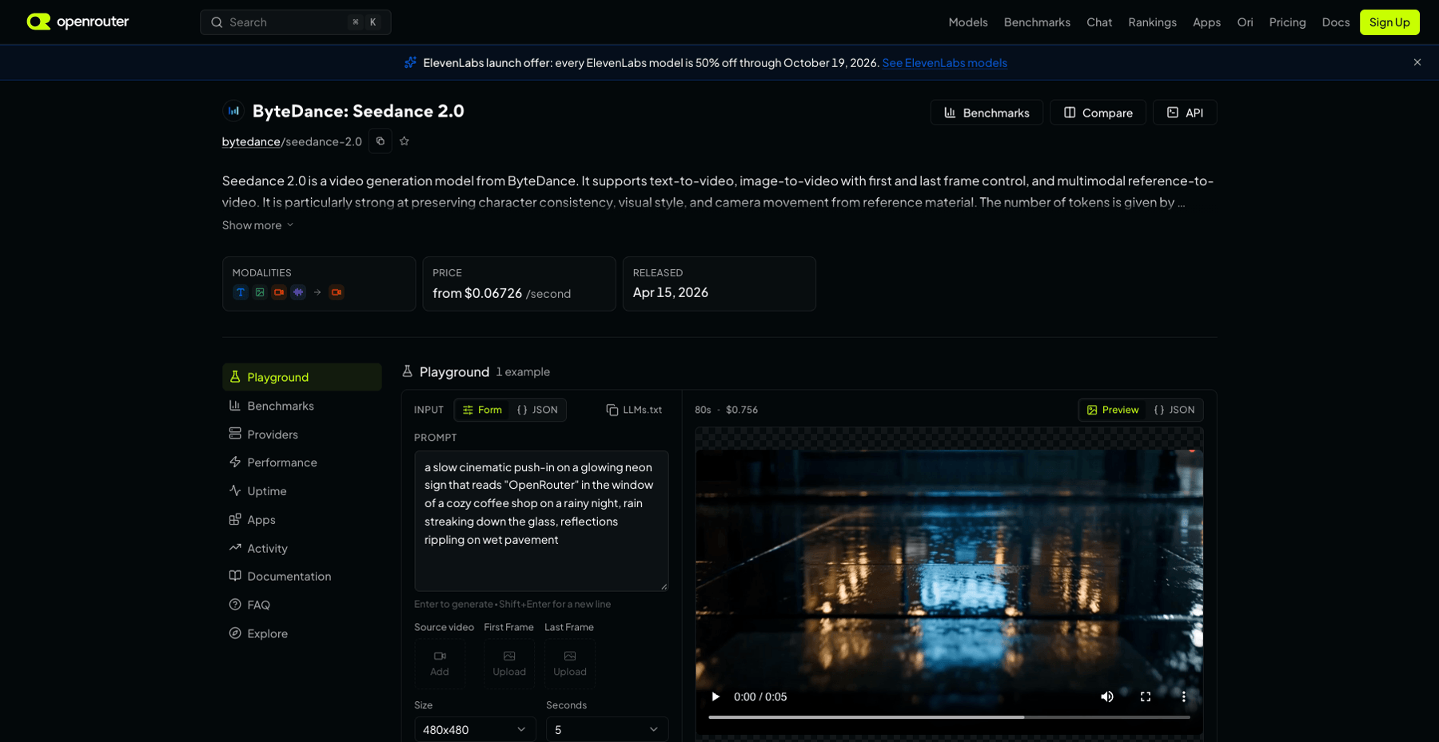The height and width of the screenshot is (742, 1439).
Task: Open Providers in the sidebar
Action: 302,434
